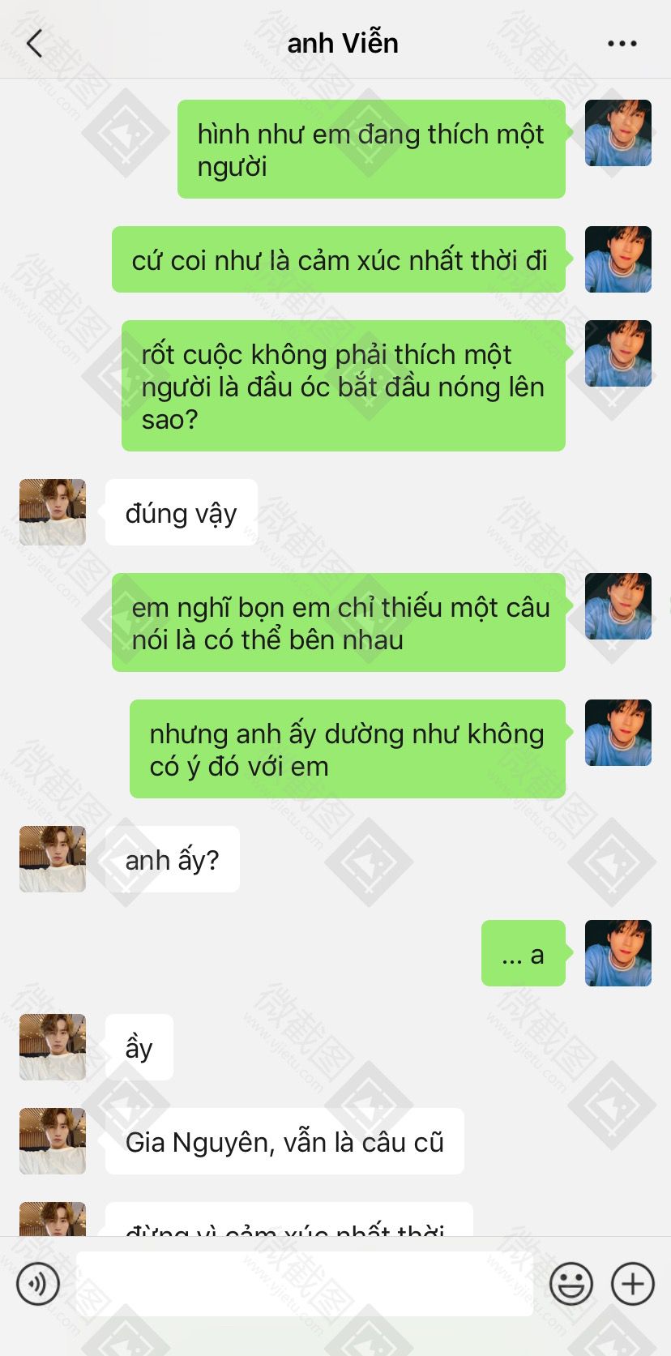Select the 'nhưng anh ấy dường như' bubble
671x1356 pixels.
(x=348, y=749)
